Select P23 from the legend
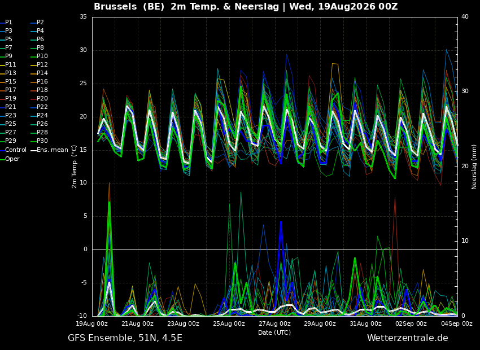Screen dimensions: 480x350 click(x=8, y=115)
